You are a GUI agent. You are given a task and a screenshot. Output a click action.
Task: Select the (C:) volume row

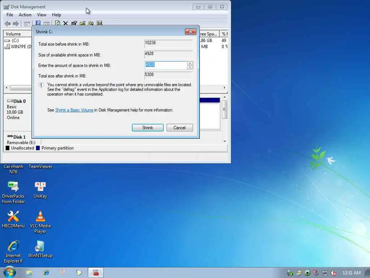coord(15,41)
